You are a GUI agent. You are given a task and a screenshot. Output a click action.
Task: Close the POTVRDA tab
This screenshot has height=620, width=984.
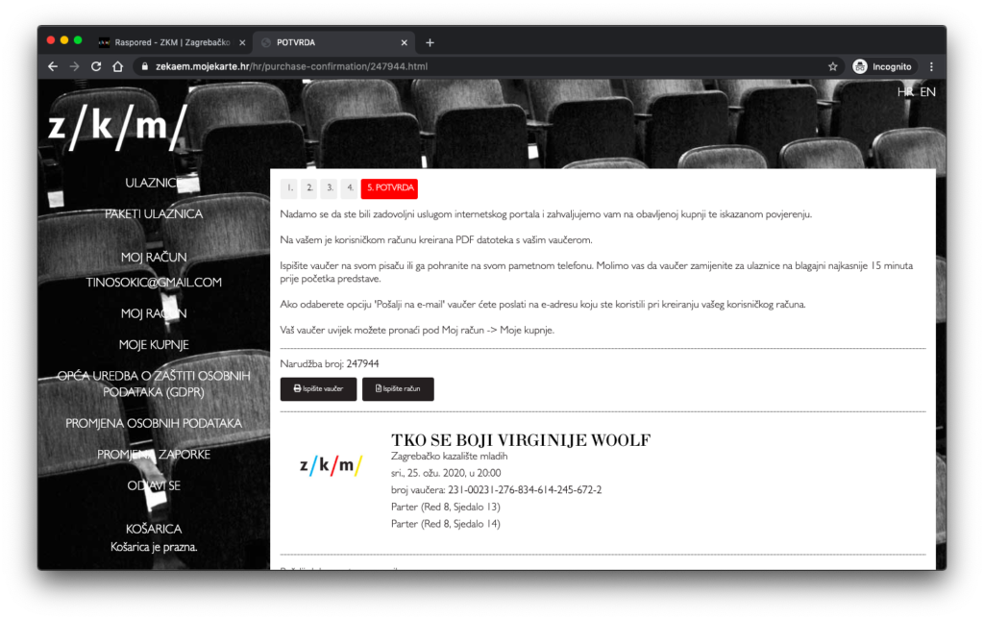click(405, 42)
